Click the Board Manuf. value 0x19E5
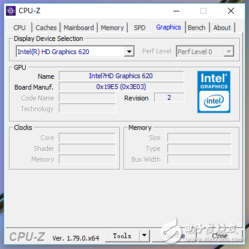The image size is (249, 249). (x=121, y=87)
